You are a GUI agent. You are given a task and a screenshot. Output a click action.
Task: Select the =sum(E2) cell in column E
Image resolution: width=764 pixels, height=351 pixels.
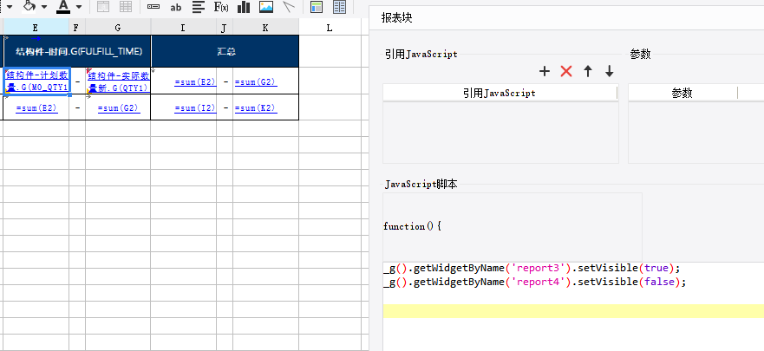click(x=36, y=107)
